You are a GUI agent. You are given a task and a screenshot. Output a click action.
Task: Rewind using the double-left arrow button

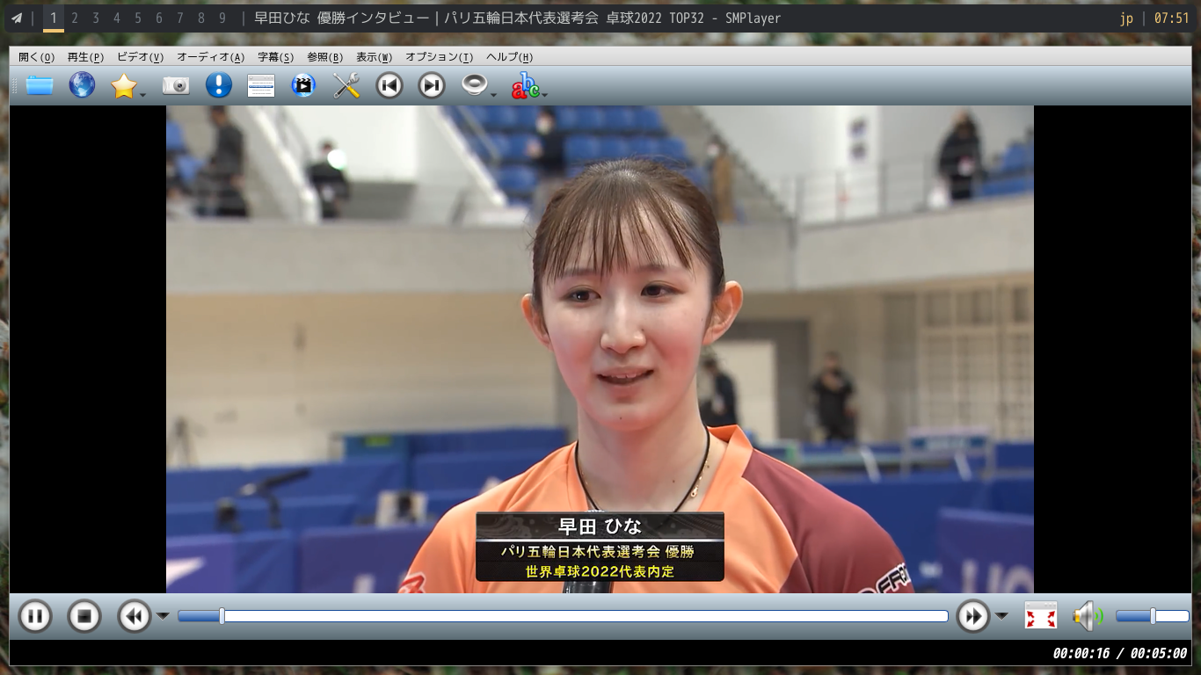(x=135, y=616)
